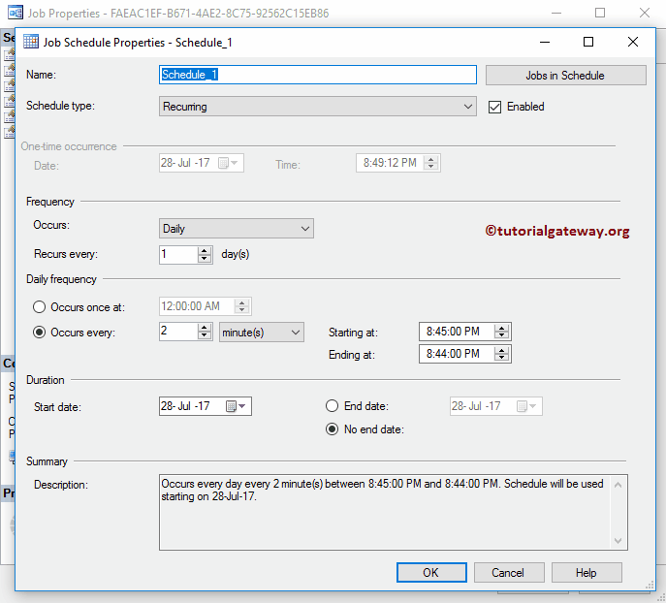The image size is (666, 603).
Task: Minimize the Job Properties background window
Action: pos(556,13)
